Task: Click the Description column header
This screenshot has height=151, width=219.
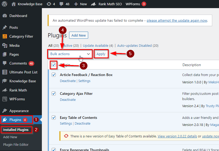Action: click(192, 65)
